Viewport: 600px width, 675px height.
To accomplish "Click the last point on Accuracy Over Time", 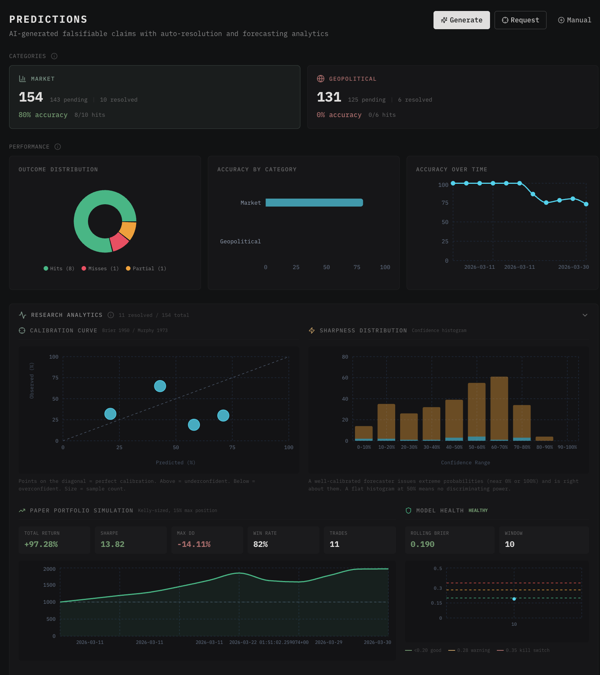I will [586, 204].
